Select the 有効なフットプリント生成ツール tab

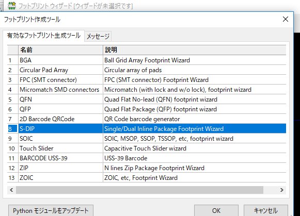click(43, 36)
